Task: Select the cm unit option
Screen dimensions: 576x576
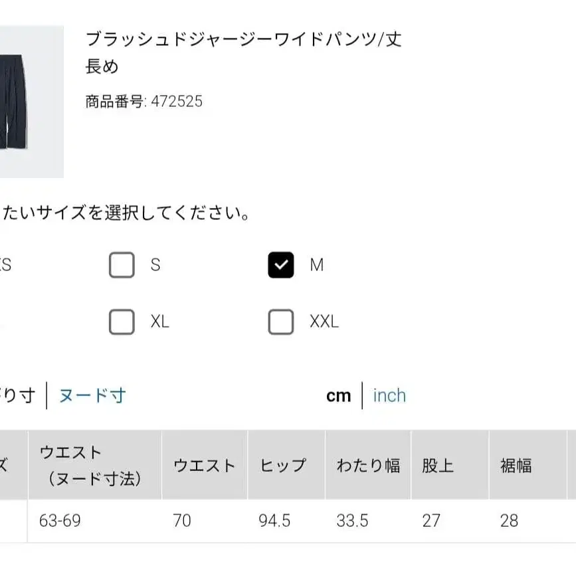Action: [x=338, y=396]
